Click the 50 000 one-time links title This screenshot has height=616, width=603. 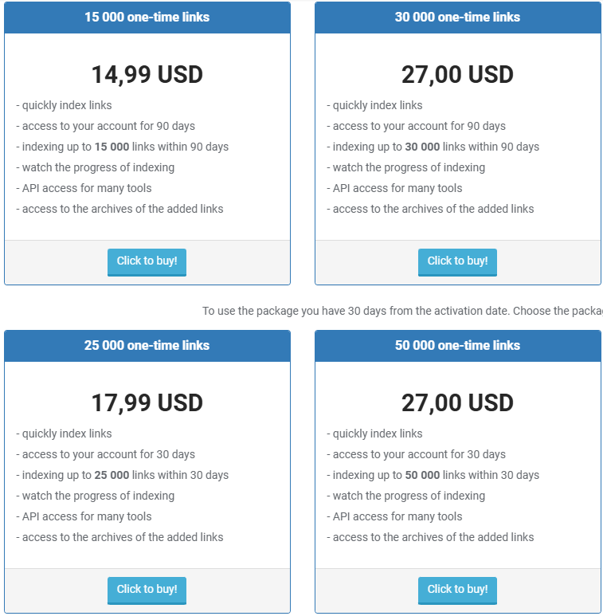click(457, 345)
